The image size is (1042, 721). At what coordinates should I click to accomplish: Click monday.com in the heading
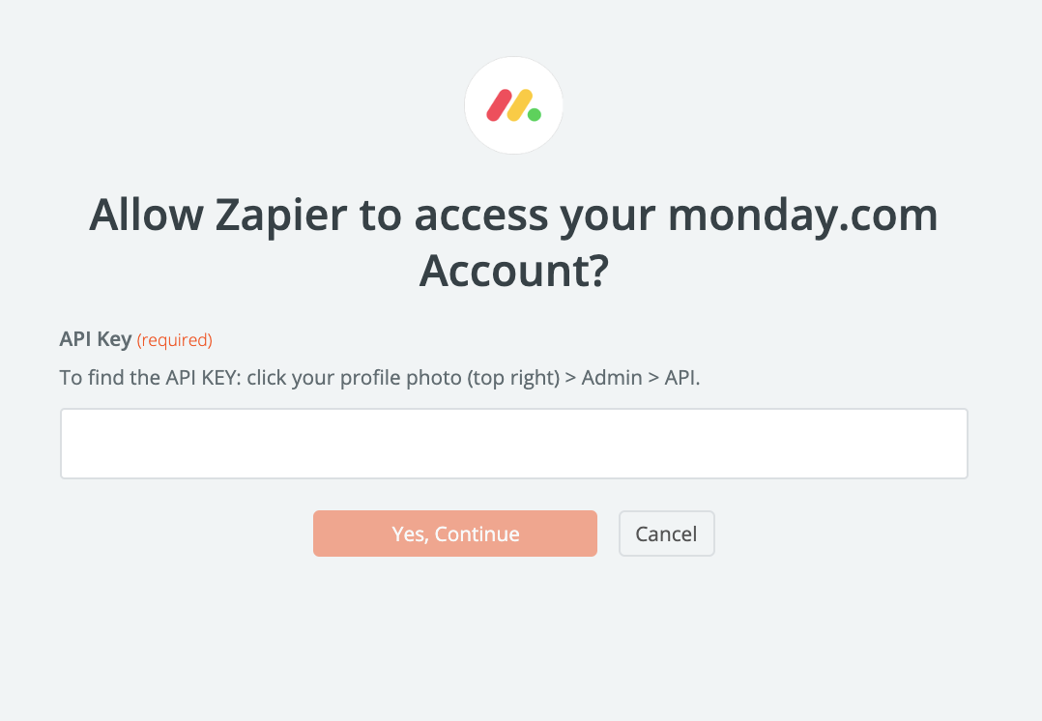click(802, 216)
